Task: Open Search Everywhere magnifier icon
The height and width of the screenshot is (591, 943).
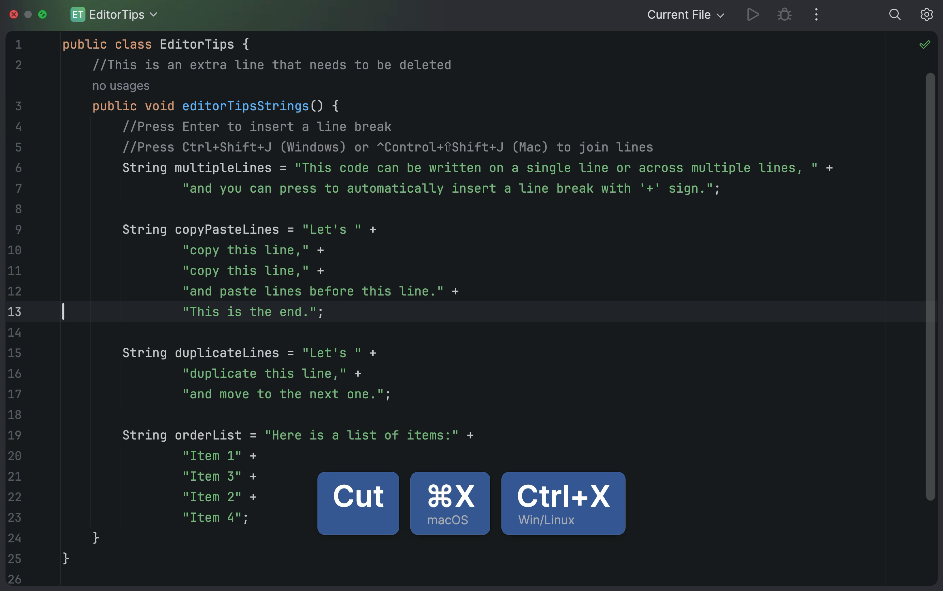Action: (895, 15)
